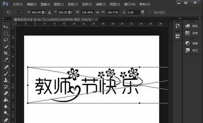Open the Select (选择) menu
The height and width of the screenshot is (123, 203).
coord(87,4)
